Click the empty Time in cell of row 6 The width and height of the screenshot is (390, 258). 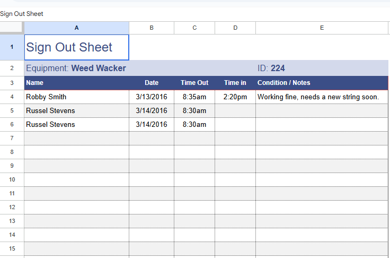(235, 124)
